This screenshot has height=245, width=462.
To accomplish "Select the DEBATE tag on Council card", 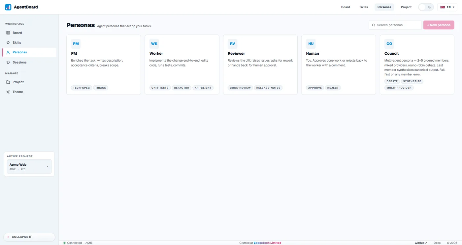I will pyautogui.click(x=392, y=81).
